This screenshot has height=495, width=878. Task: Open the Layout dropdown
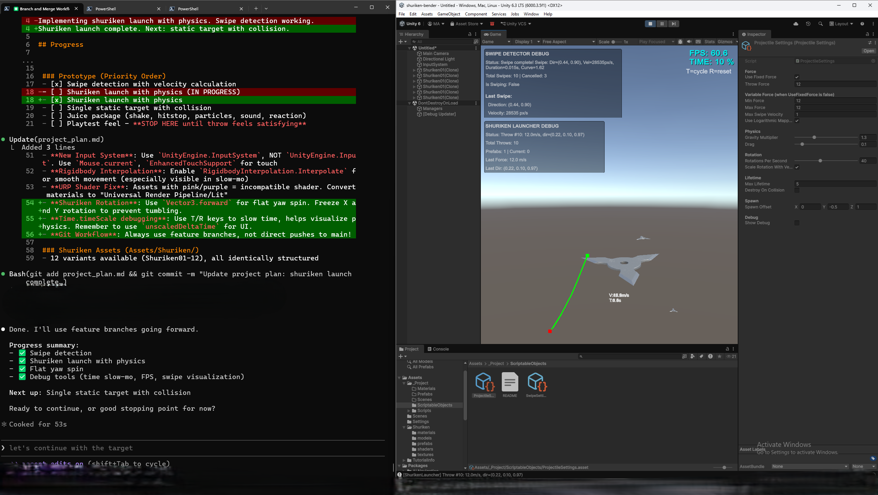click(840, 24)
